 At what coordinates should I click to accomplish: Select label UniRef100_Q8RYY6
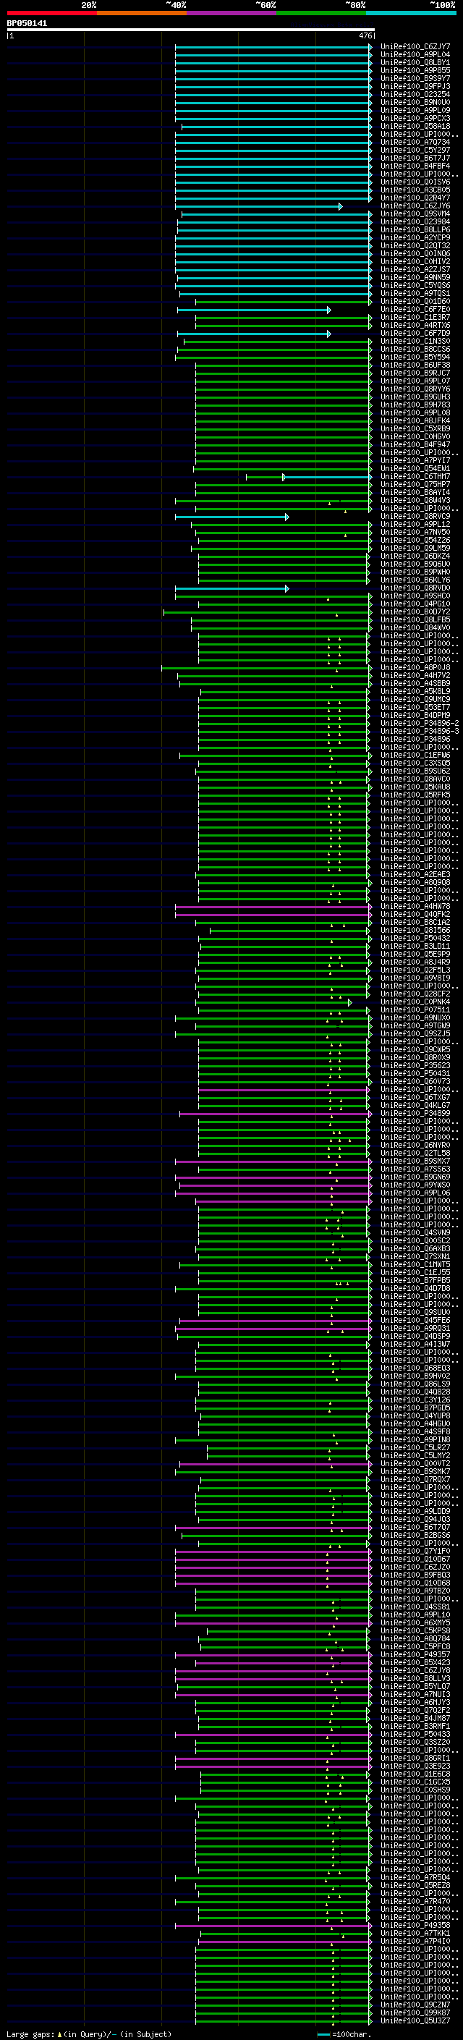[415, 389]
